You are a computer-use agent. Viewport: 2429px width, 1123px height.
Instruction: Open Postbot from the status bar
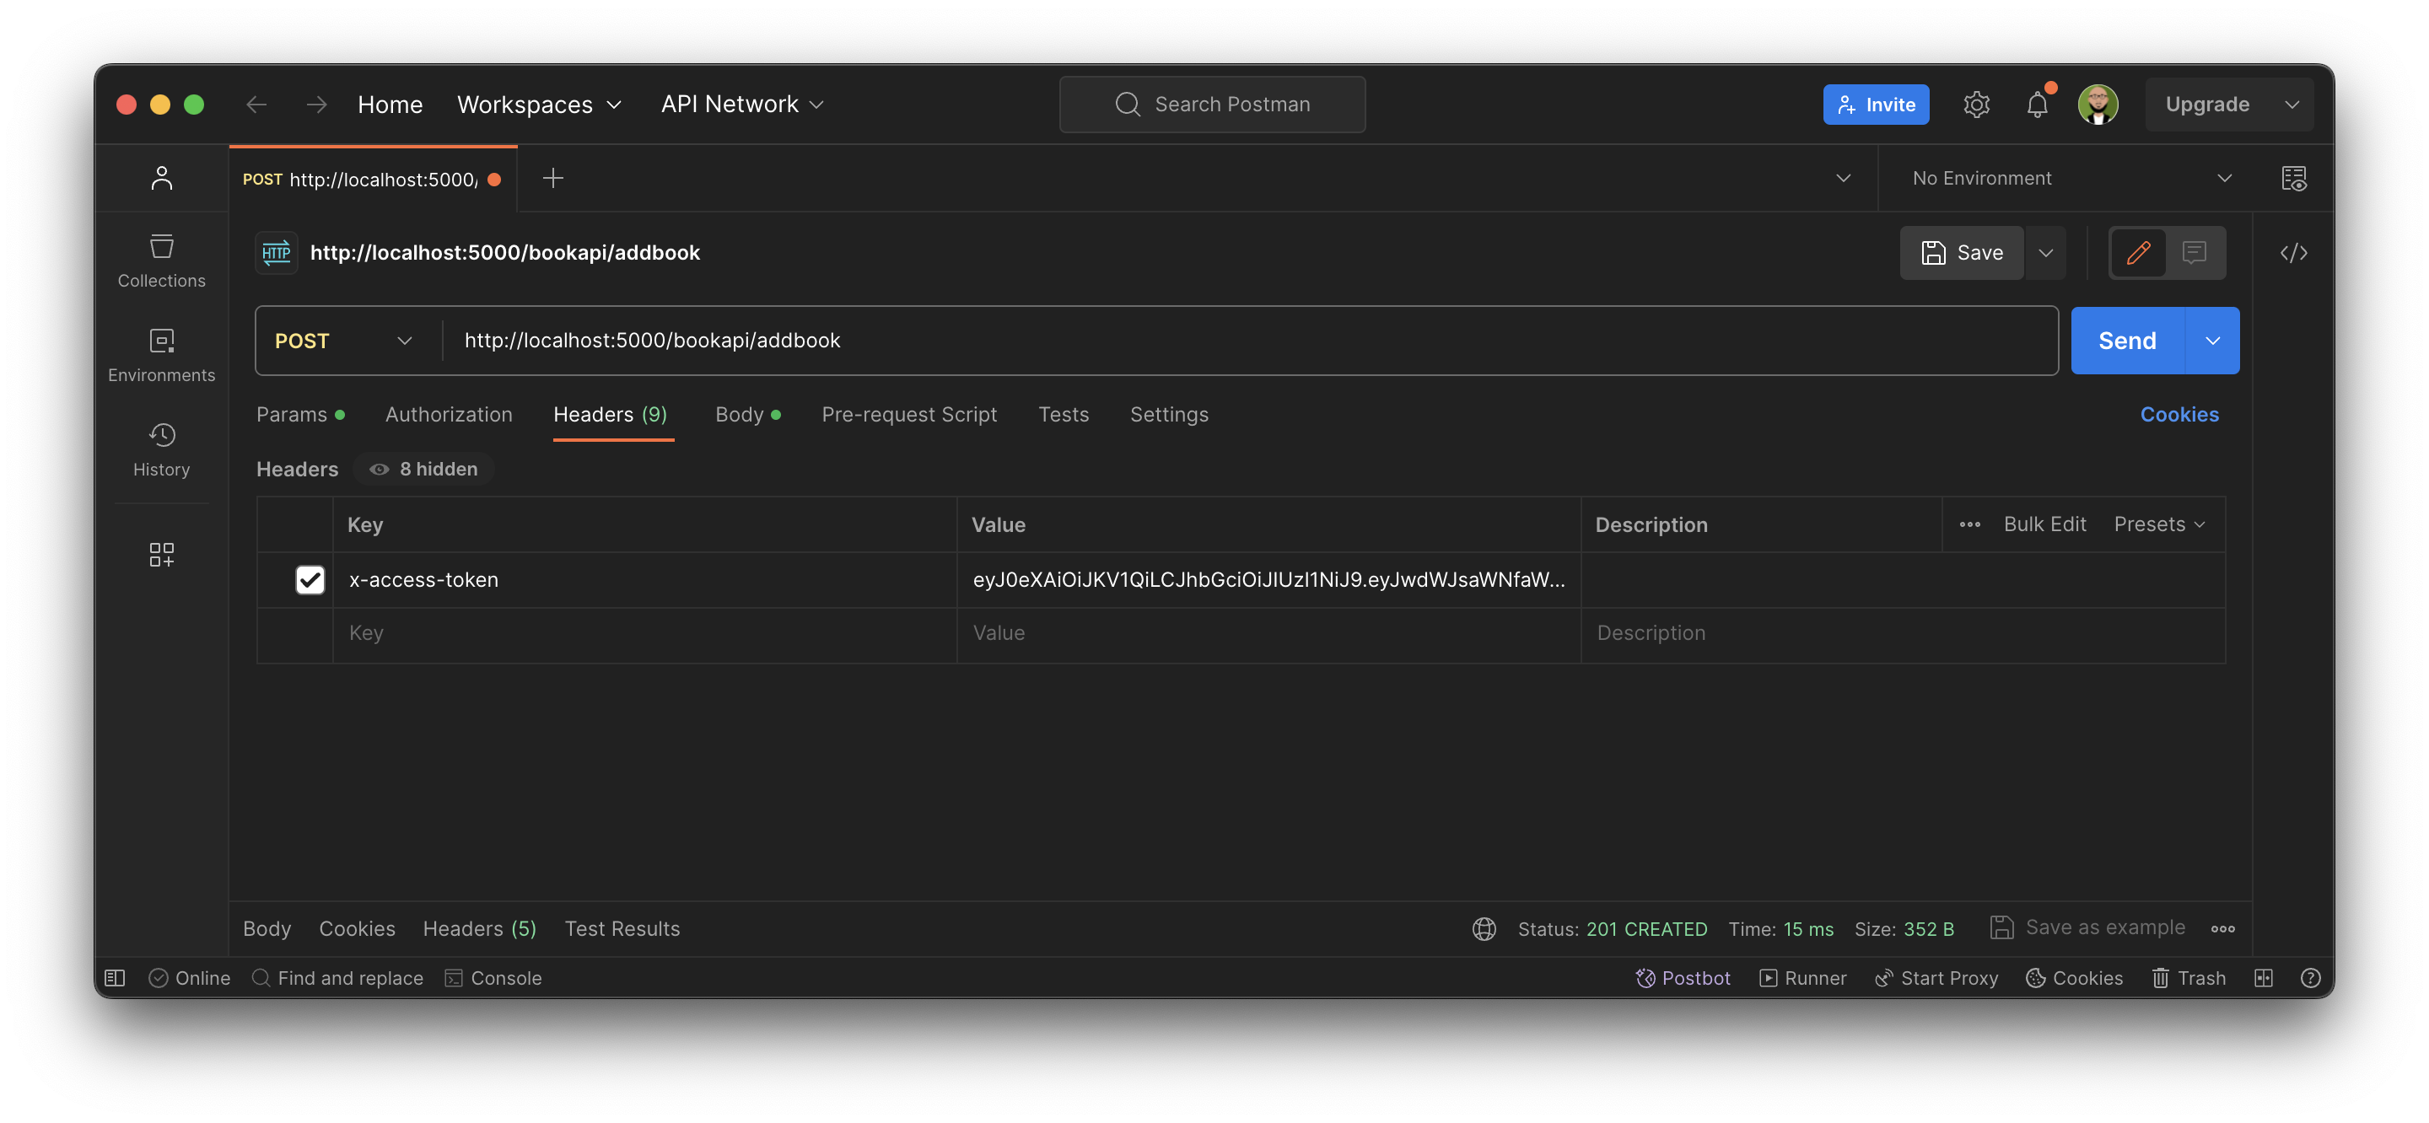1683,978
